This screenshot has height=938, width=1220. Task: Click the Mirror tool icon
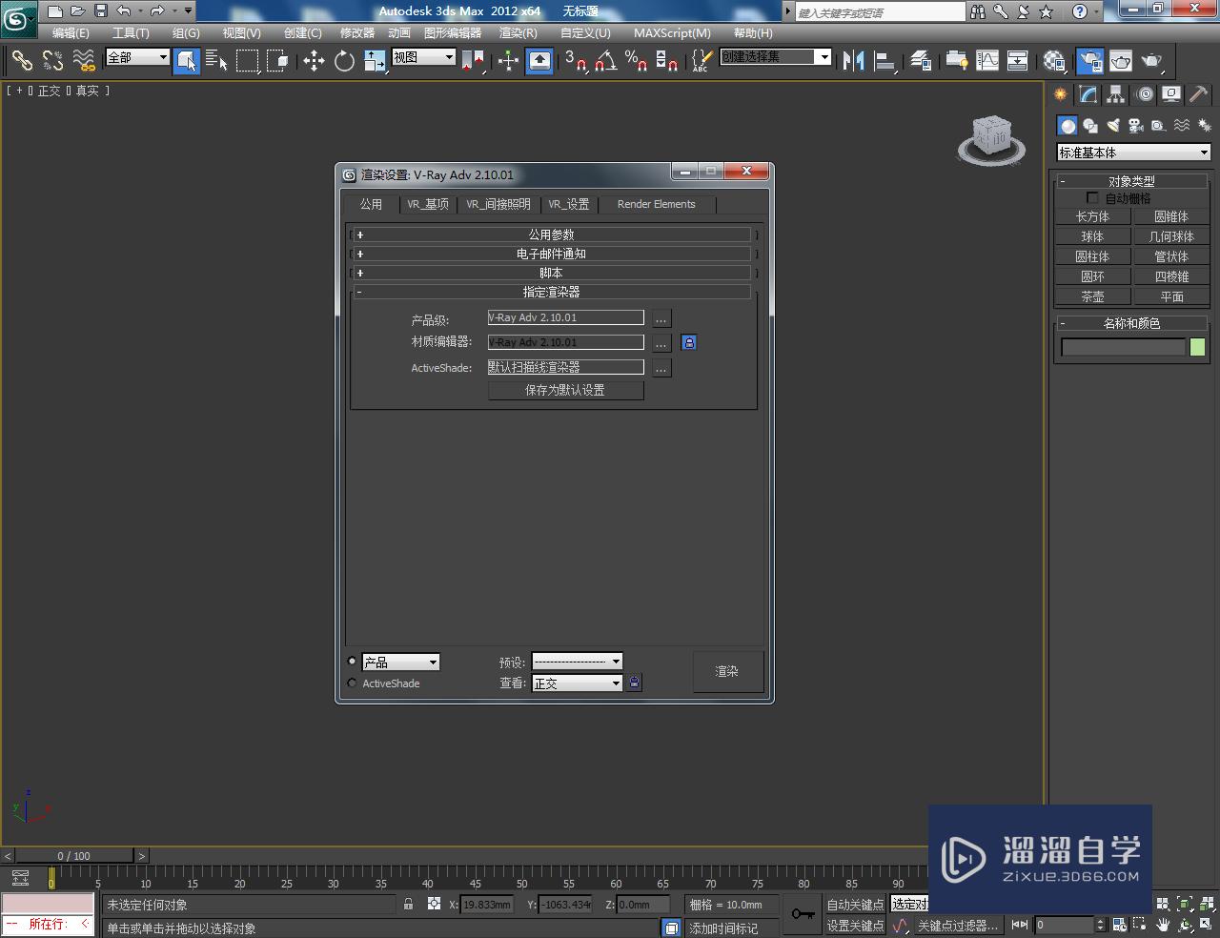pos(853,61)
